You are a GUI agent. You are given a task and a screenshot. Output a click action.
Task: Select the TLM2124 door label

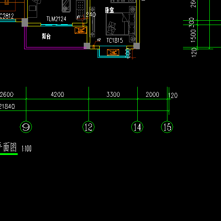(x=56, y=19)
